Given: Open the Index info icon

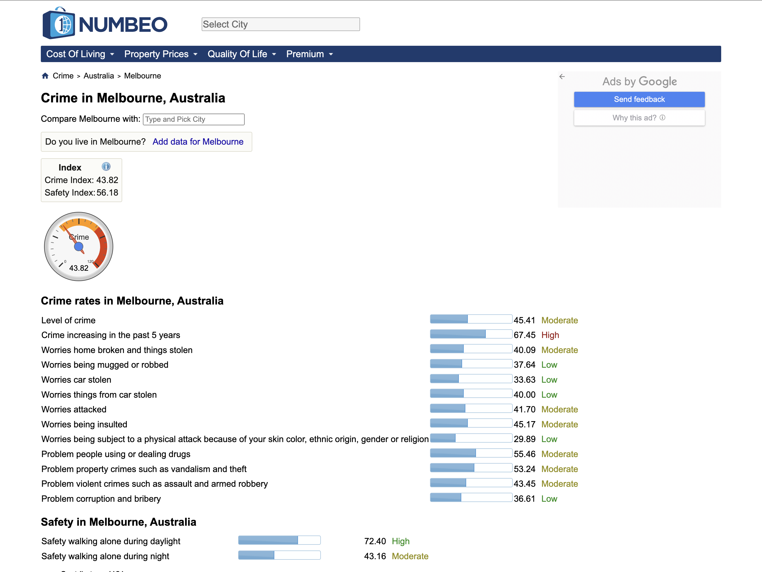Looking at the screenshot, I should point(106,166).
